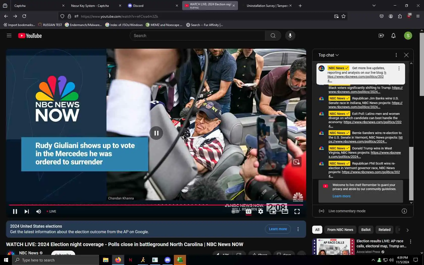The height and width of the screenshot is (265, 424).
Task: Click Learn more on the elections banner
Action: (x=278, y=229)
